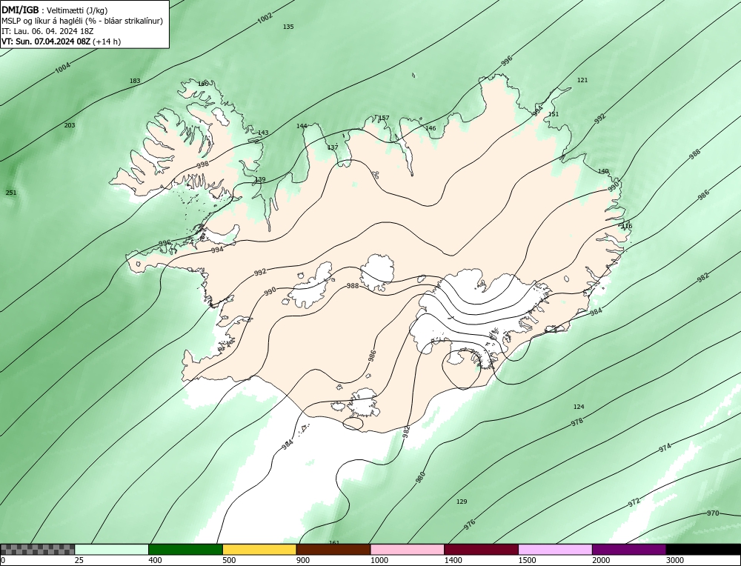This screenshot has width=741, height=566.
Task: Click the dark green 400–500 legend swatch
Action: [x=185, y=550]
